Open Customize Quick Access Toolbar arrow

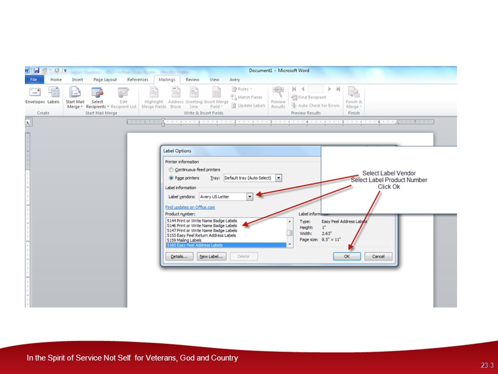(65, 71)
